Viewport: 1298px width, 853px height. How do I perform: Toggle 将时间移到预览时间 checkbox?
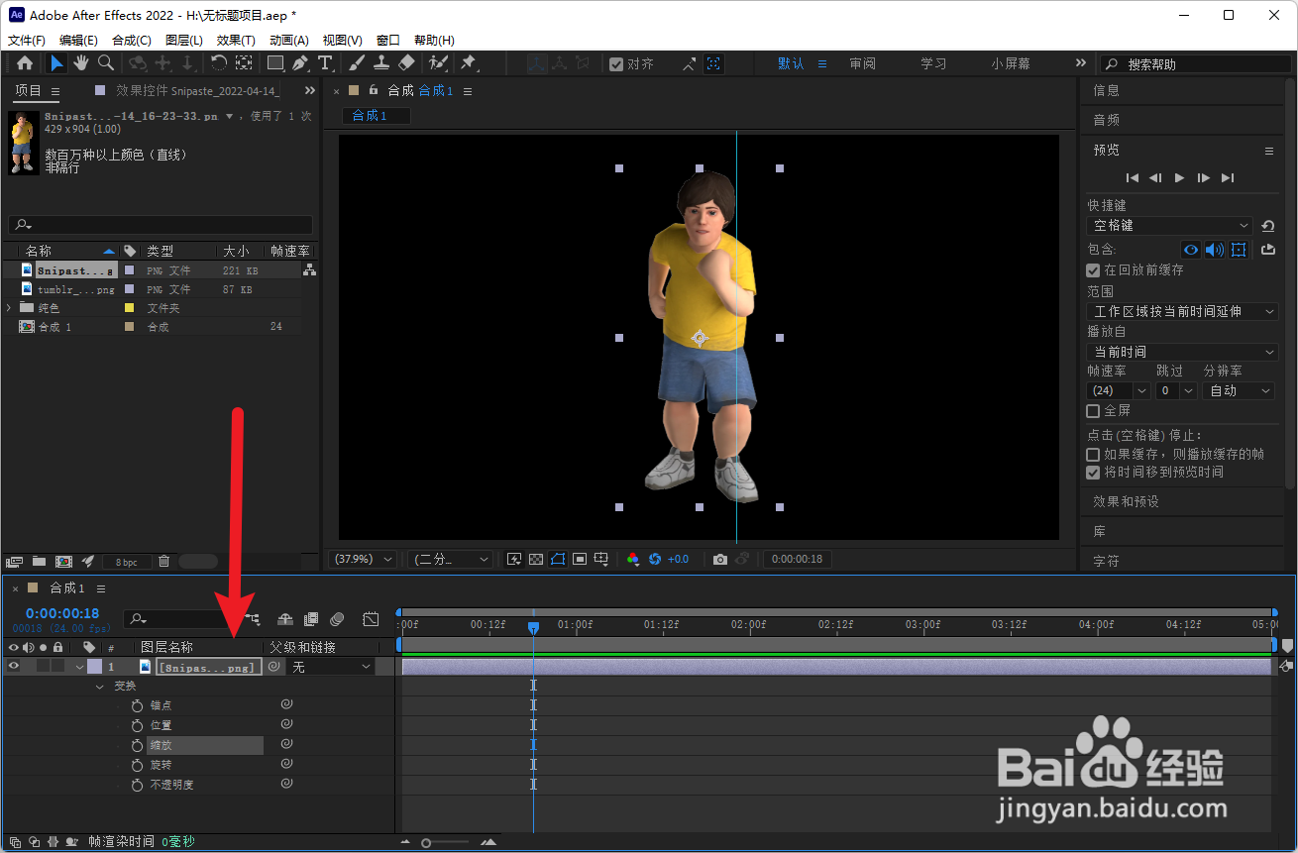click(1093, 472)
